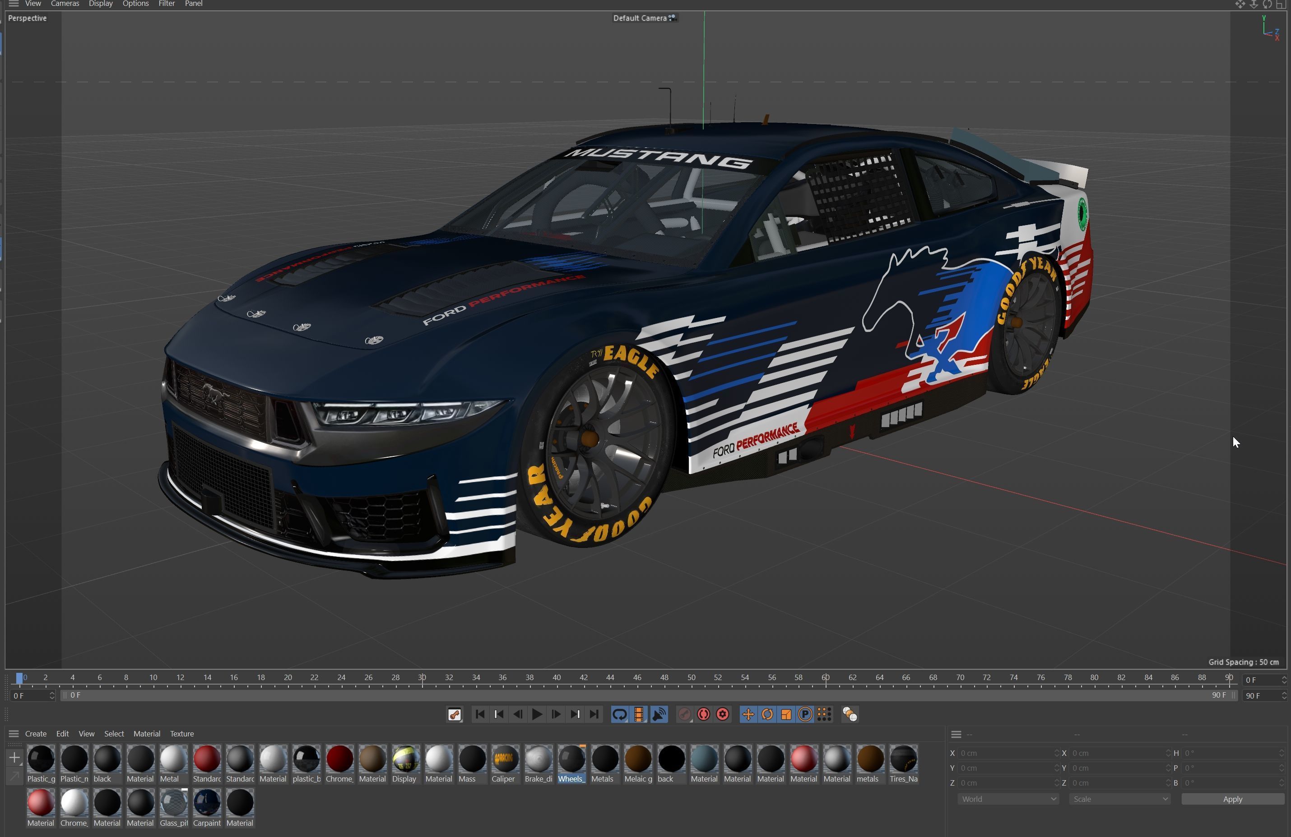
Task: Select the Brake_di material thumbnail
Action: pyautogui.click(x=538, y=759)
